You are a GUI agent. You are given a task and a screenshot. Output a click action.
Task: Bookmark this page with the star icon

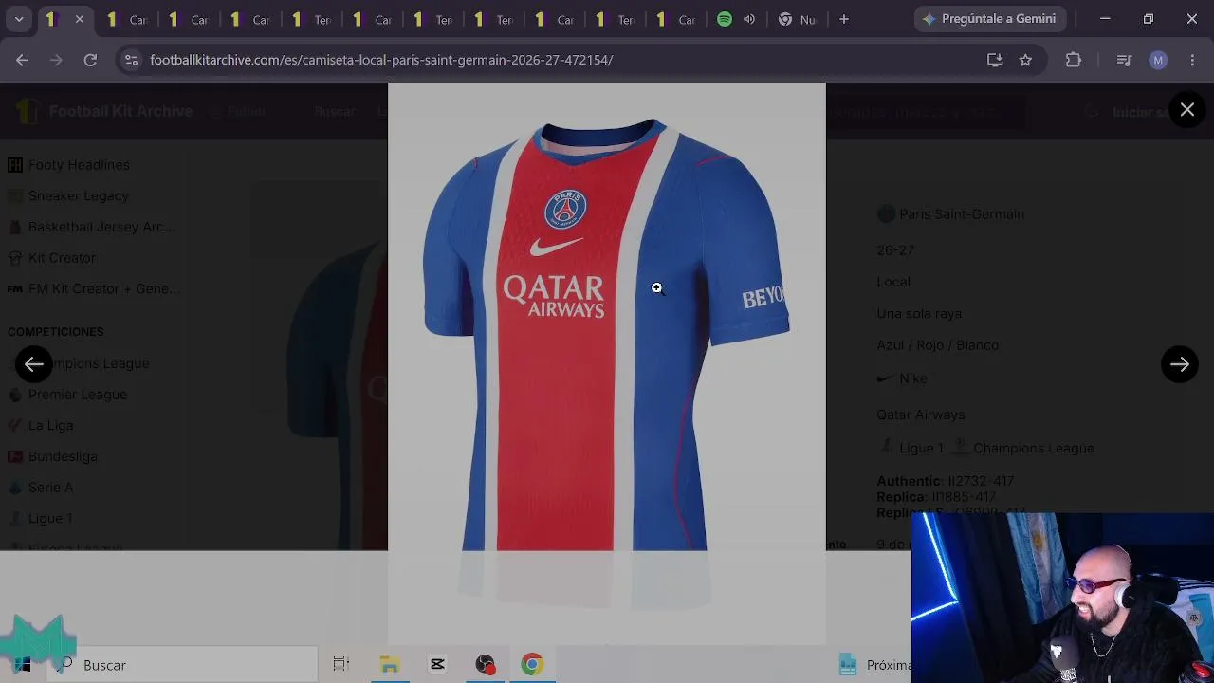pyautogui.click(x=1025, y=60)
